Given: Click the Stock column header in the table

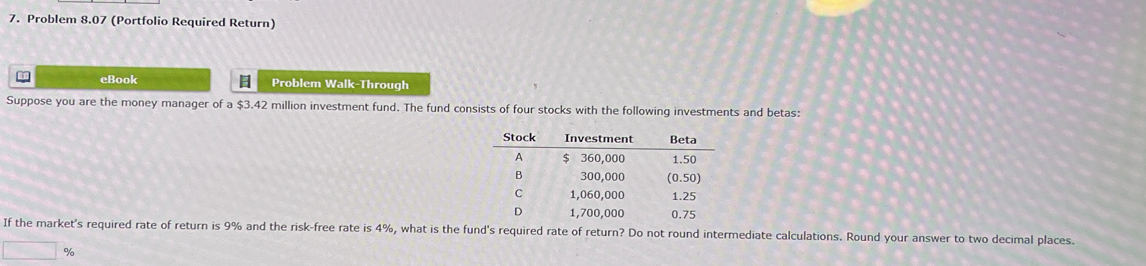Looking at the screenshot, I should pyautogui.click(x=519, y=137).
